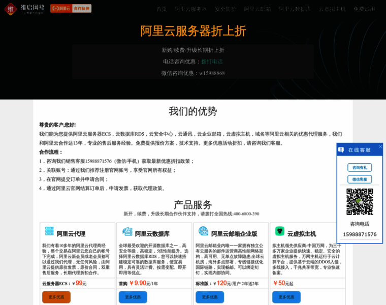Screen dimensions: 386x305
Task: Click the 标准版 ￥120元/用户 price
Action: (x=227, y=283)
